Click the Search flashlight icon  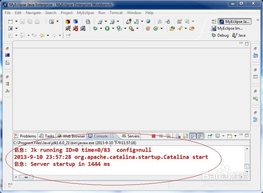[x=180, y=28]
